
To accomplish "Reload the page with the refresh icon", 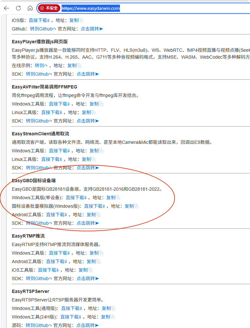I will coord(18,8).
